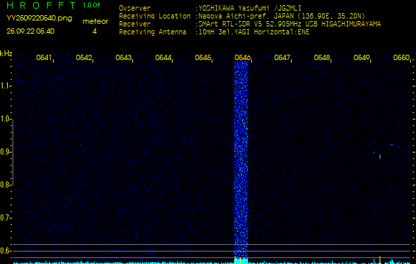The height and width of the screenshot is (264, 416).
Task: Click the timestamp 26.09.22 05:40
Action: pyautogui.click(x=30, y=31)
